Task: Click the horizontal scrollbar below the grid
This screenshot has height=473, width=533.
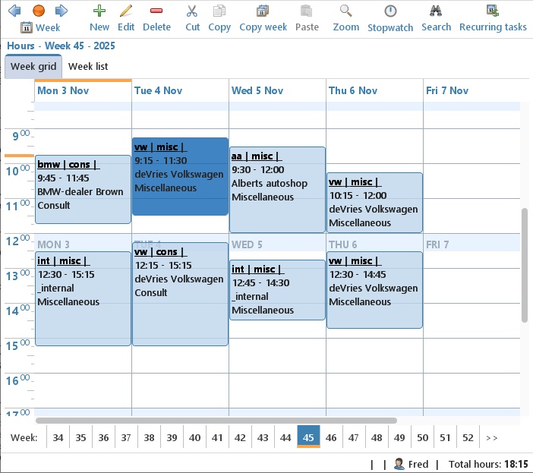Action: (x=216, y=421)
